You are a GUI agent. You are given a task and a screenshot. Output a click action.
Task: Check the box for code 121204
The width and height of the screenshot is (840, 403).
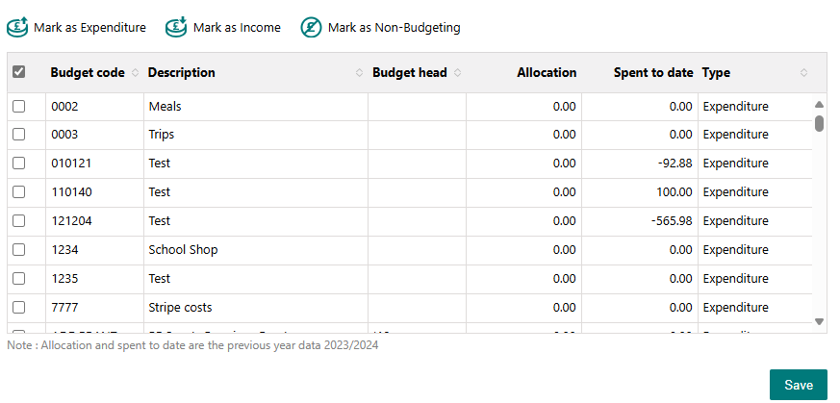[x=18, y=221]
